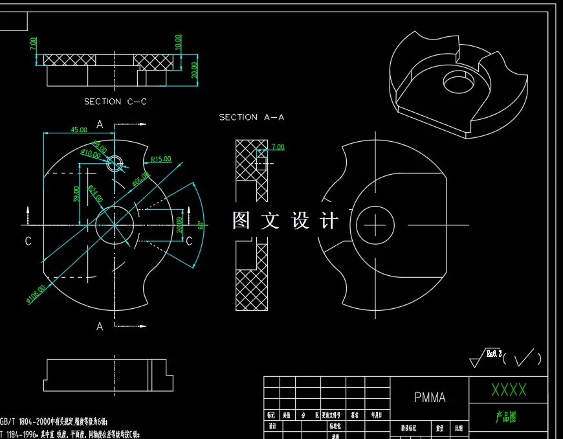This screenshot has width=563, height=439.
Task: Select the '年月日' title block cell
Action: [x=376, y=415]
